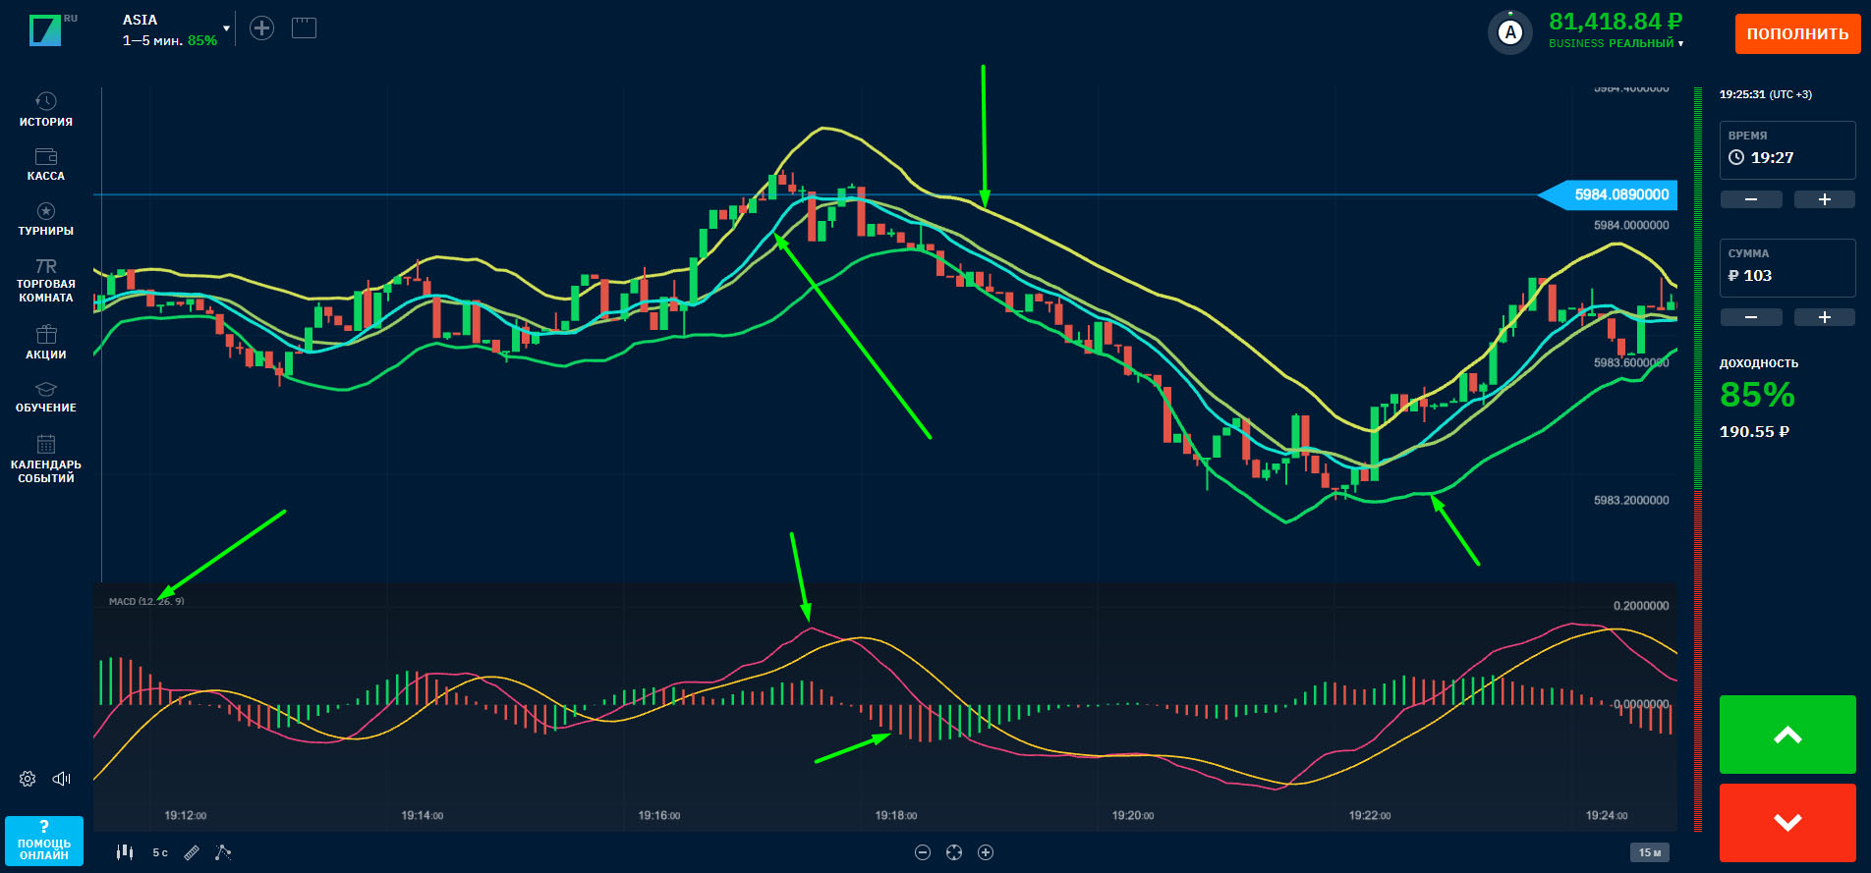Open the BUSINESS РЕАЛЬНЫЙ account dropdown
The width and height of the screenshot is (1871, 873).
(x=1616, y=43)
